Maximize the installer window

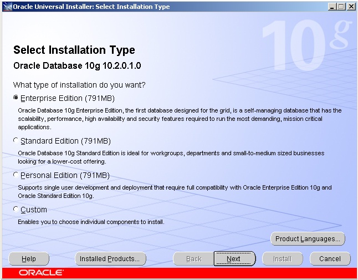[341, 7]
